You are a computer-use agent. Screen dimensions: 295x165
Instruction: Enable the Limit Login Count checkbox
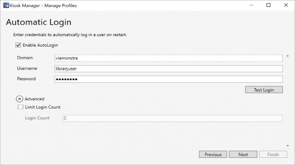pyautogui.click(x=20, y=107)
